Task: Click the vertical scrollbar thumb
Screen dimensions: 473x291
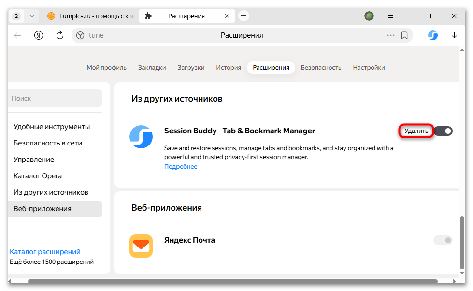Action: 462,242
